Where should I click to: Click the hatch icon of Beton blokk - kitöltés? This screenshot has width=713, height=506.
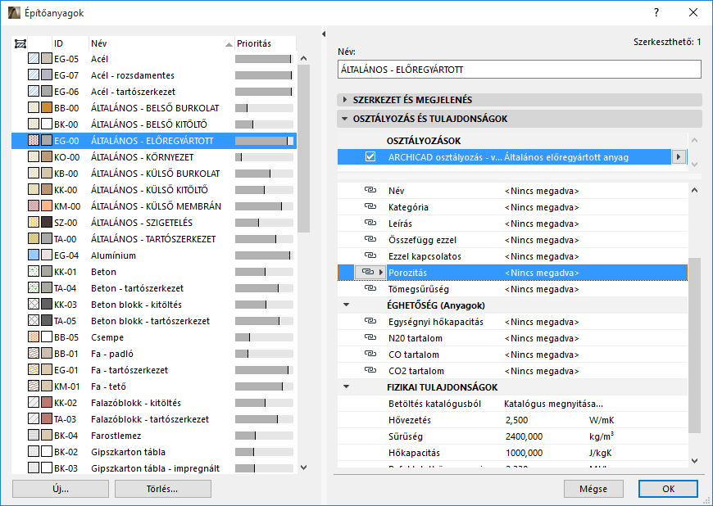pos(34,305)
